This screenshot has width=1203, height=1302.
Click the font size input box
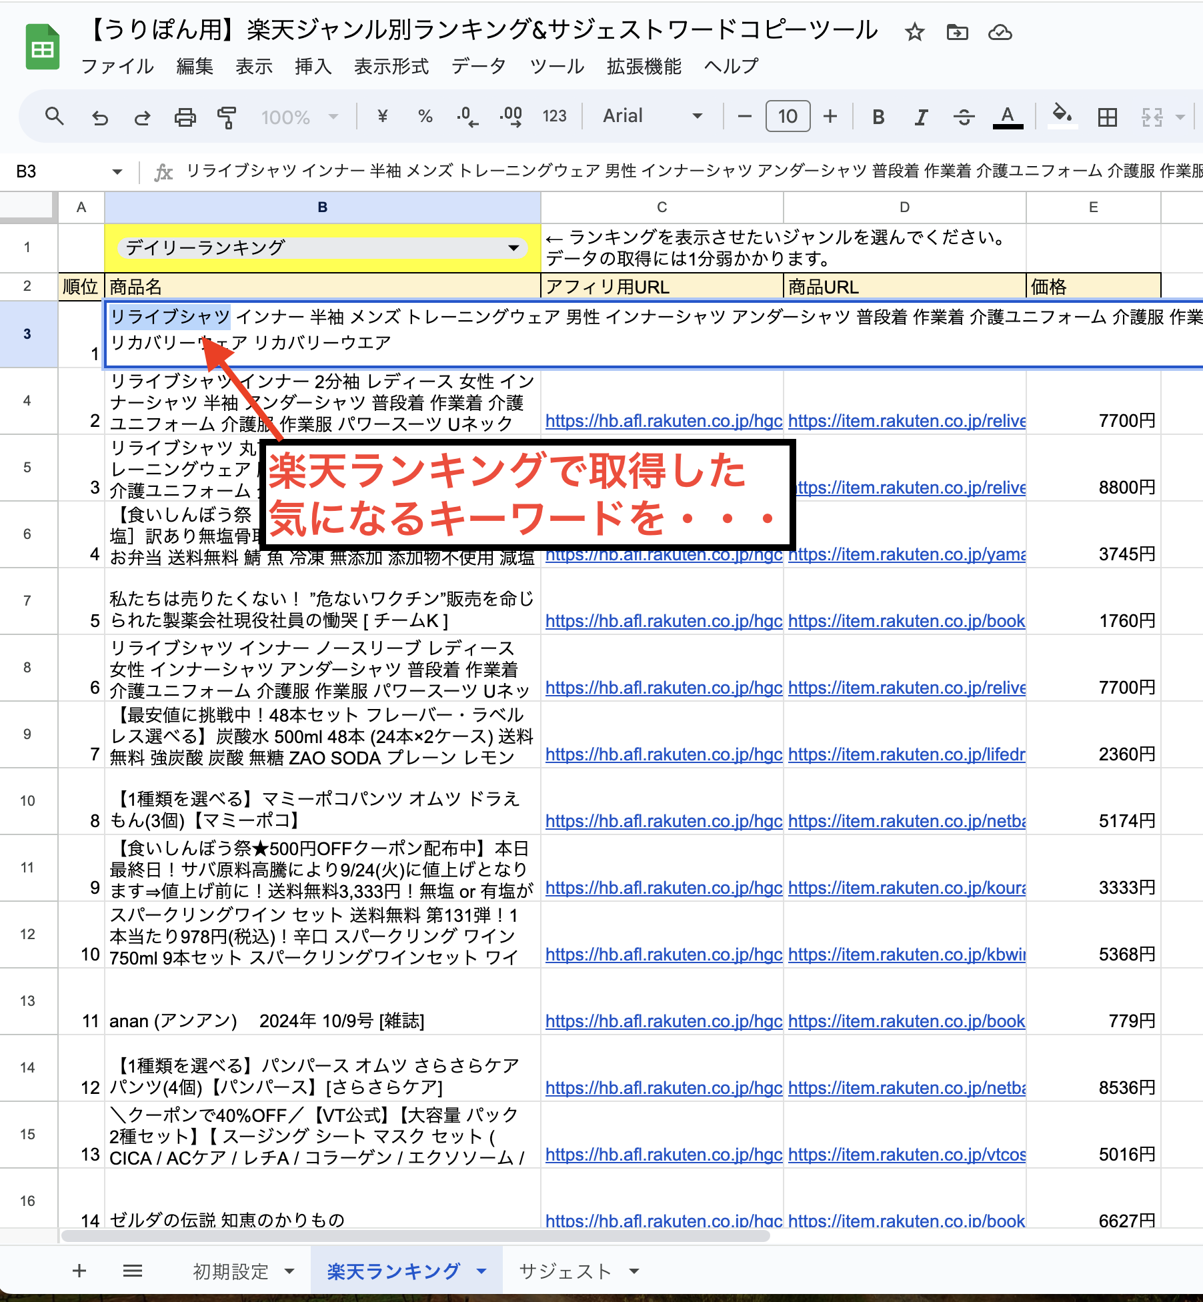point(788,117)
